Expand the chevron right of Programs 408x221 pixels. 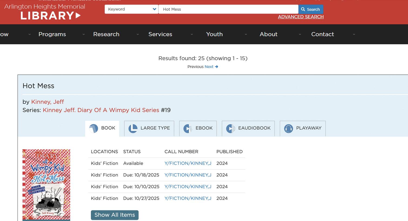tap(84, 34)
